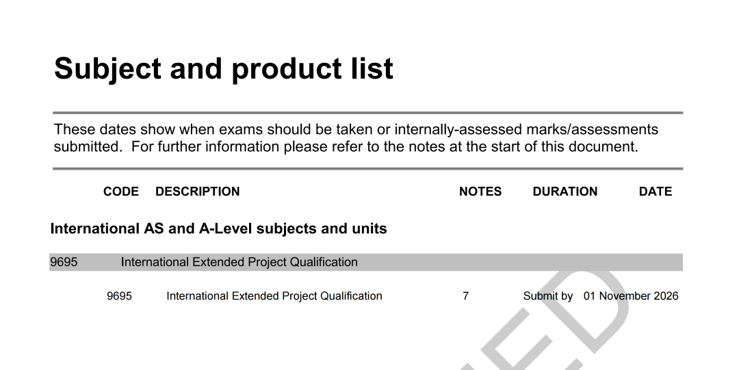This screenshot has height=370, width=739.
Task: Click the grey rule above the column headers
Action: tap(367, 169)
